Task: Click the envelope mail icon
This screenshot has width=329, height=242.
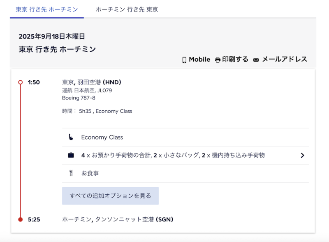Action: [x=256, y=60]
